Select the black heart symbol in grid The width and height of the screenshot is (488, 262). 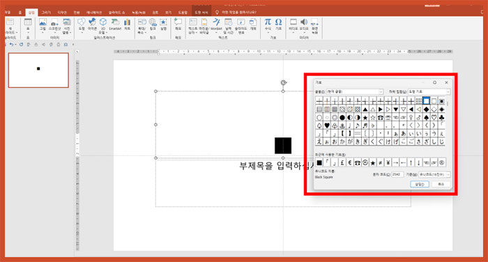[327, 125]
